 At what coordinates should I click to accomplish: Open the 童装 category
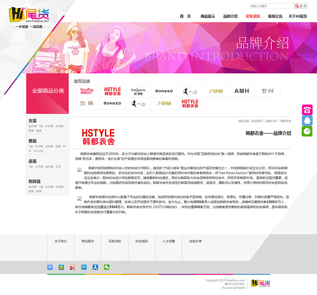pos(33,161)
